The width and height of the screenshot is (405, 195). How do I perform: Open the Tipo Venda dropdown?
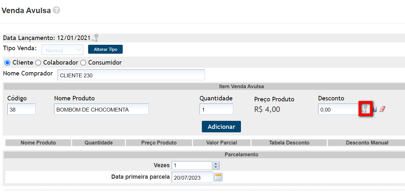tap(62, 50)
